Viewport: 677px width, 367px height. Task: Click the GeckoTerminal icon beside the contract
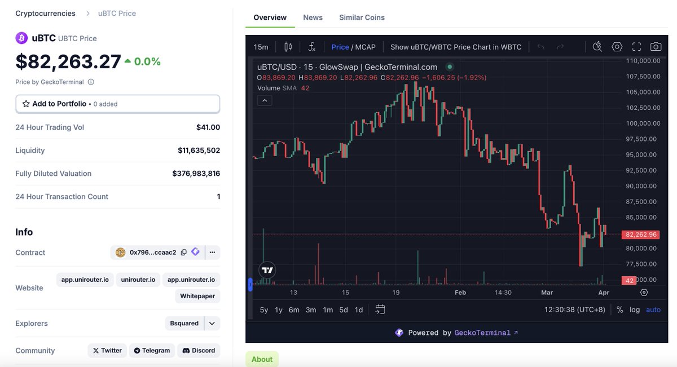click(195, 252)
